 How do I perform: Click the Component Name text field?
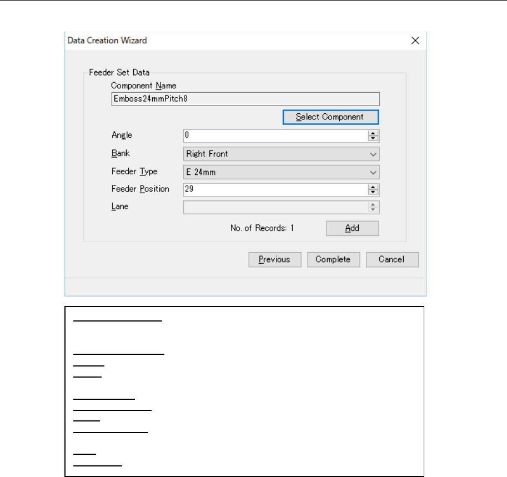coord(245,99)
